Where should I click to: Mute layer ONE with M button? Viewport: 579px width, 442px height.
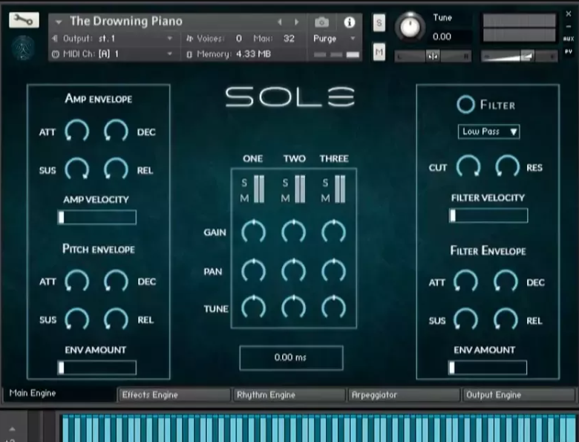tap(244, 198)
